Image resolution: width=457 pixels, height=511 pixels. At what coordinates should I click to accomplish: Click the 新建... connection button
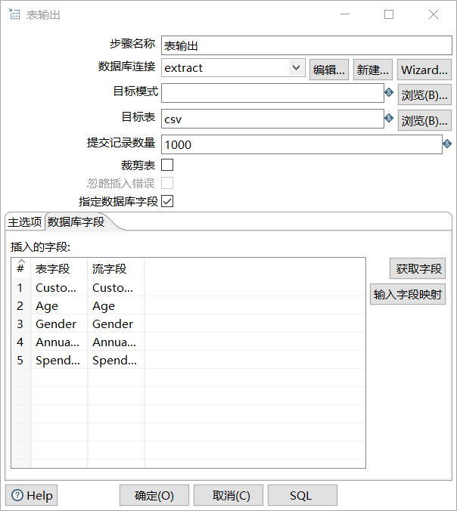tap(373, 70)
